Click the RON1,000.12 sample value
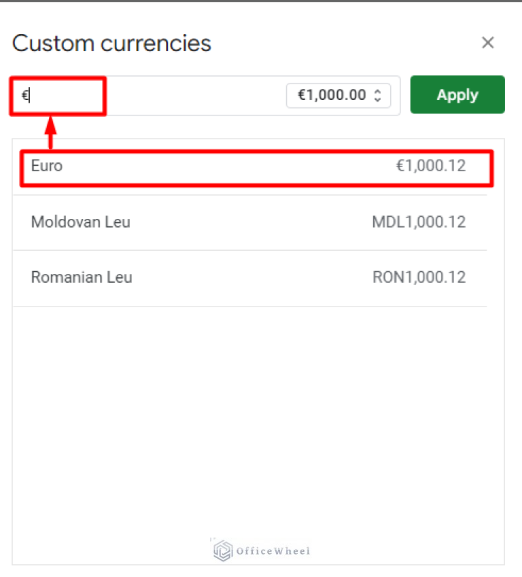Screen dimensions: 522x577 (419, 277)
